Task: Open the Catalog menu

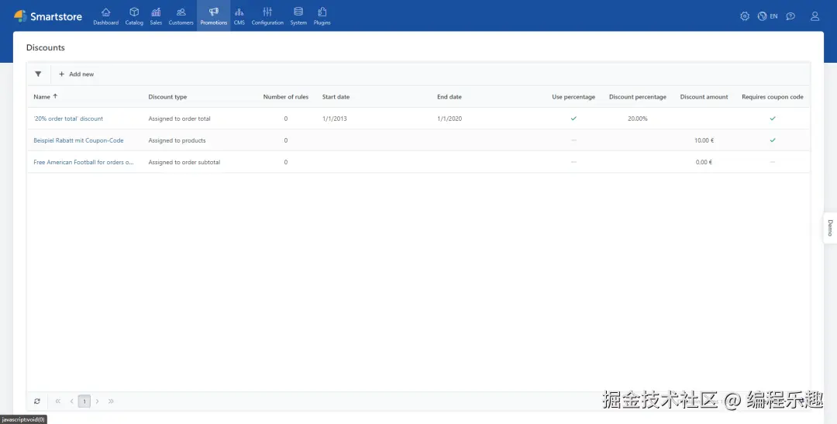Action: (x=134, y=16)
